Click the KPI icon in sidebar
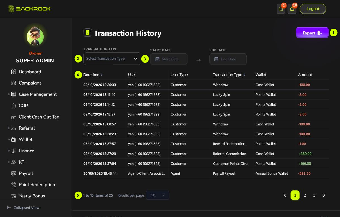Screen dimensions: 340x217 14,162
